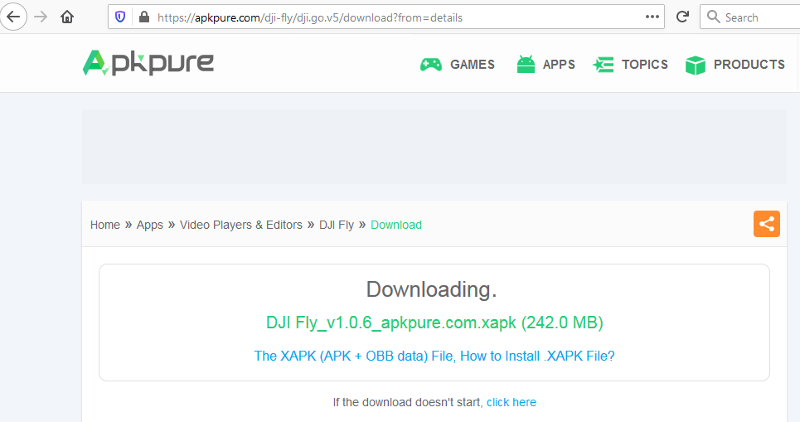Open the PRODUCTS menu
The width and height of the screenshot is (800, 422).
749,65
